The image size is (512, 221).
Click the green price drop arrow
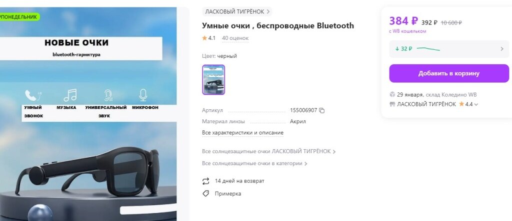[x=397, y=49]
